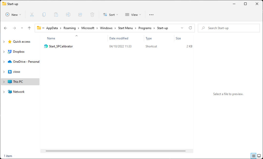Open the See more three-dots menu

tap(151, 15)
